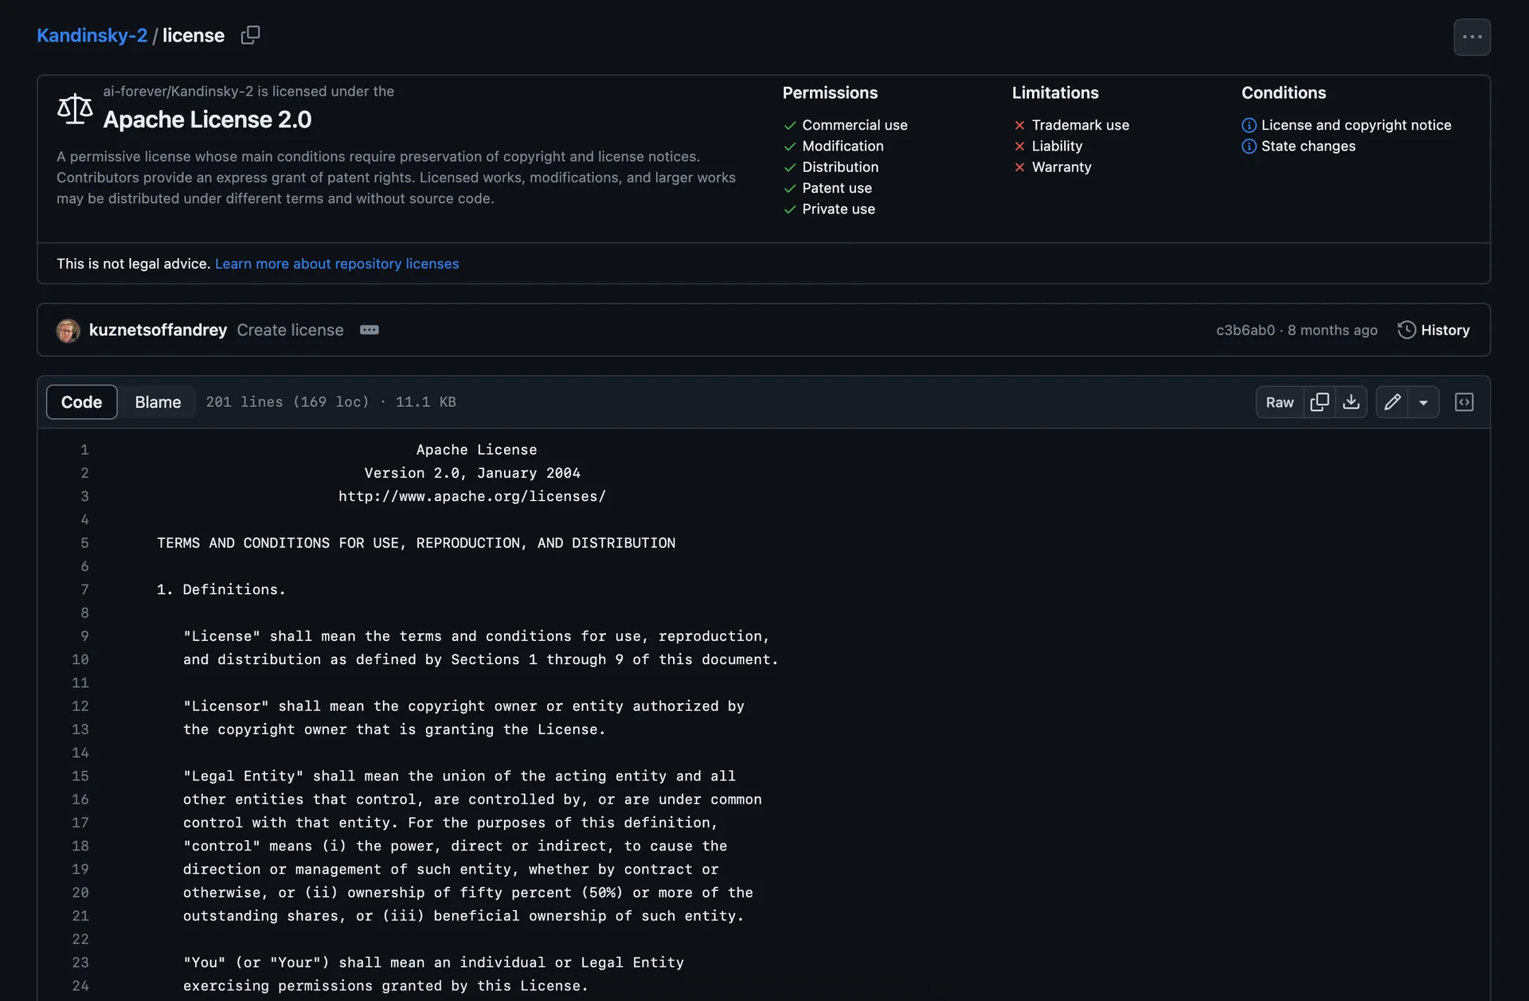Screen dimensions: 1529x1001
Task: Toggle the Trademark use limitation indicator
Action: (x=1019, y=125)
